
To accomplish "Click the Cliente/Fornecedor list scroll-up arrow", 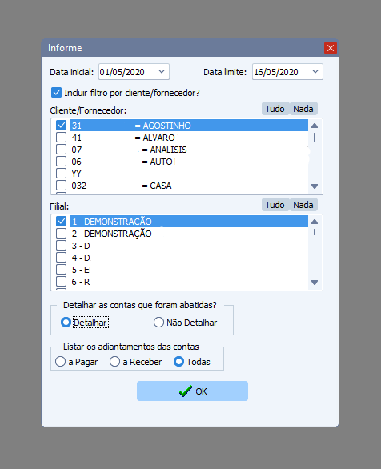I will tap(315, 126).
